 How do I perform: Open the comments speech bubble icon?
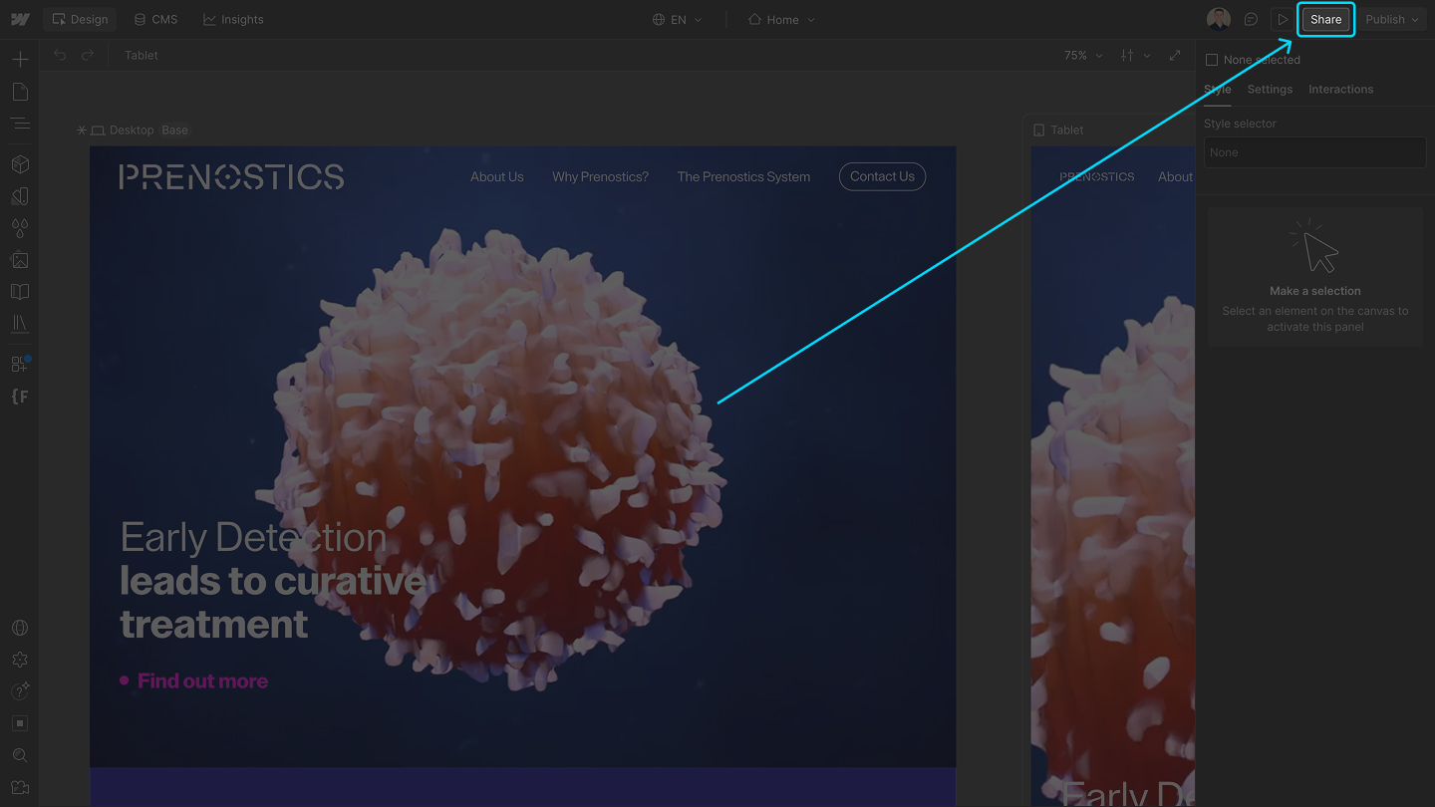1251,19
